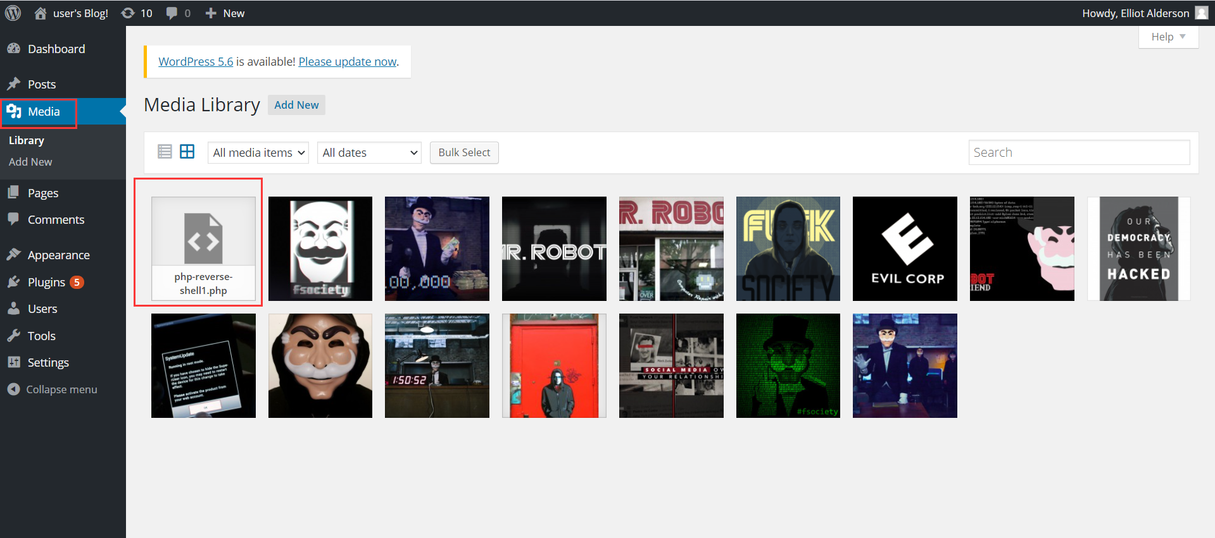Follow the WordPress 5.6 link
The image size is (1215, 538).
tap(196, 61)
